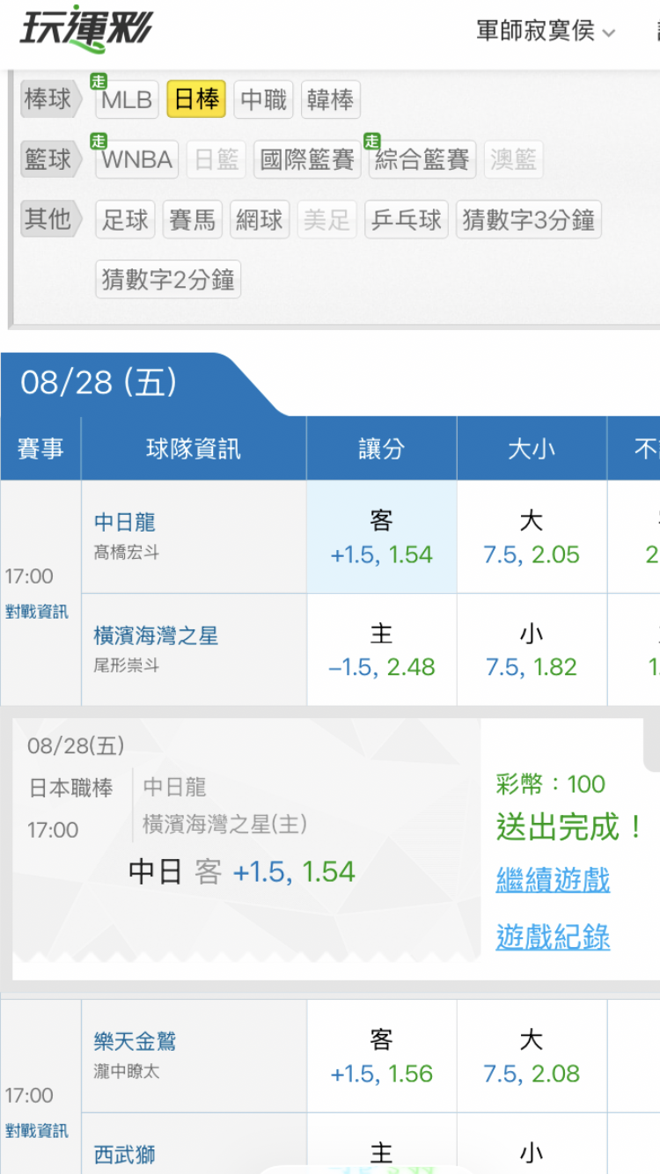Open 西武獅 team link

click(124, 1154)
